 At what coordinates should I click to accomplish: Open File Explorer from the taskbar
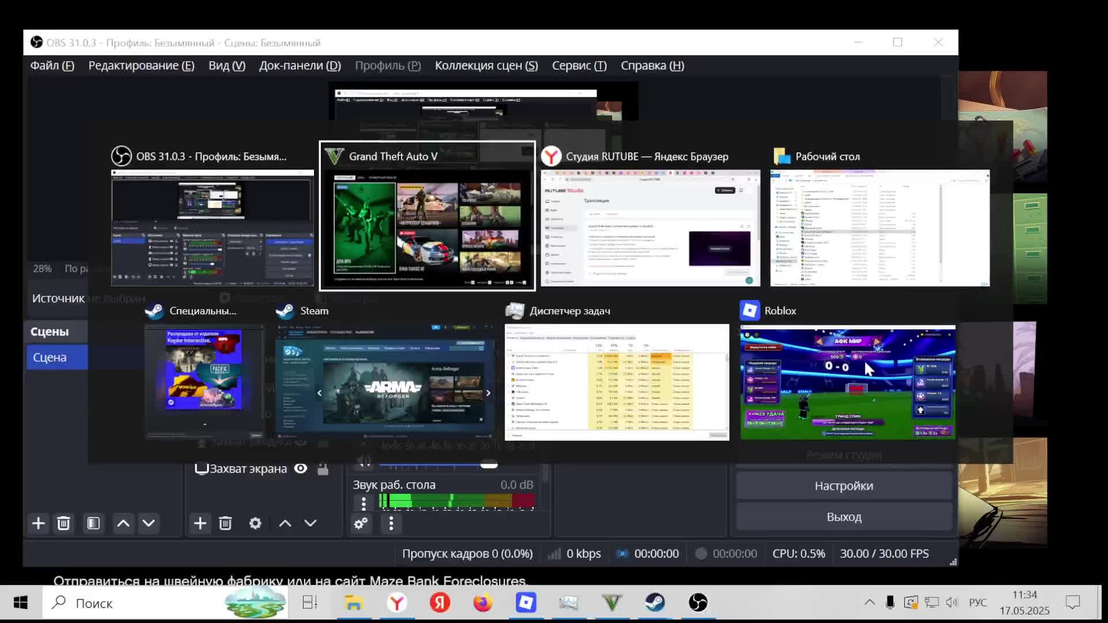click(x=353, y=603)
